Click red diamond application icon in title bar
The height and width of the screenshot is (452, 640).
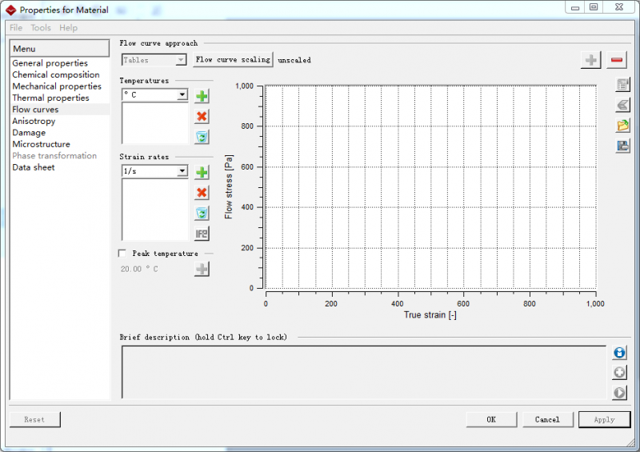10,10
